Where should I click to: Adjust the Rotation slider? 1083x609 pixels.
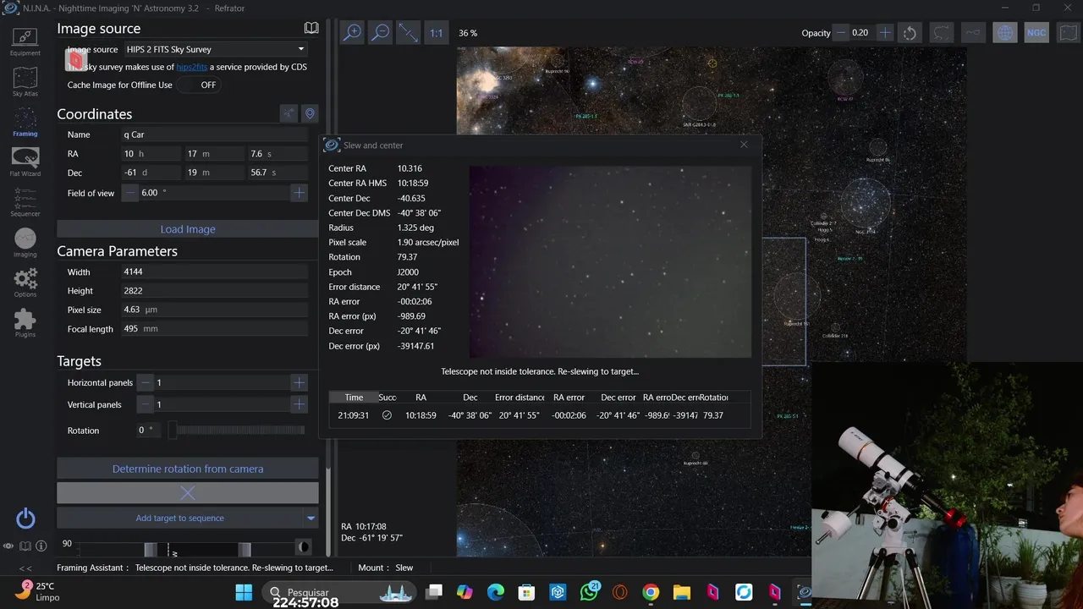click(237, 431)
